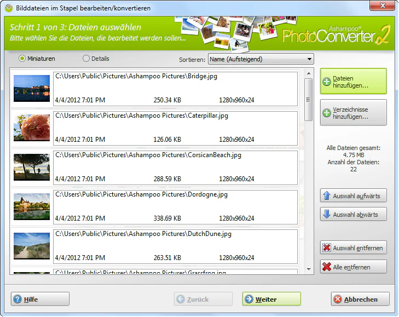The image size is (399, 317).
Task: Click the Alle Dateien gesamt 4.75 MB info
Action: (354, 152)
